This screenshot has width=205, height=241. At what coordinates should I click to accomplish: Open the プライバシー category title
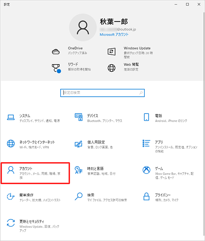coord(163,195)
